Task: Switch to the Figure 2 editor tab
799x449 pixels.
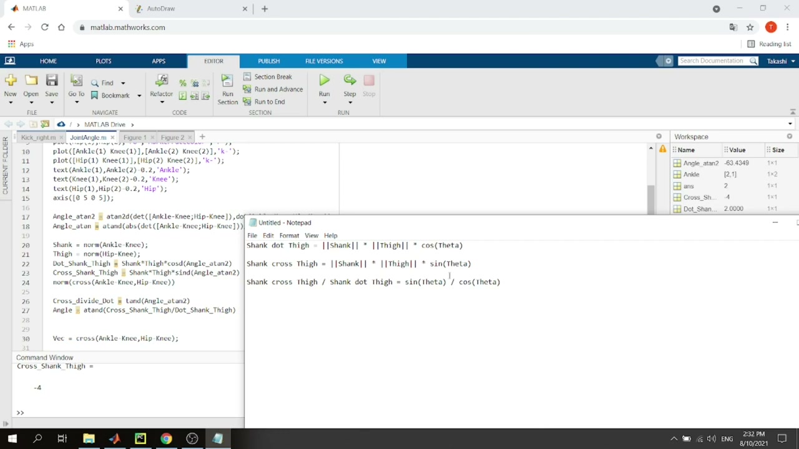Action: click(x=172, y=137)
